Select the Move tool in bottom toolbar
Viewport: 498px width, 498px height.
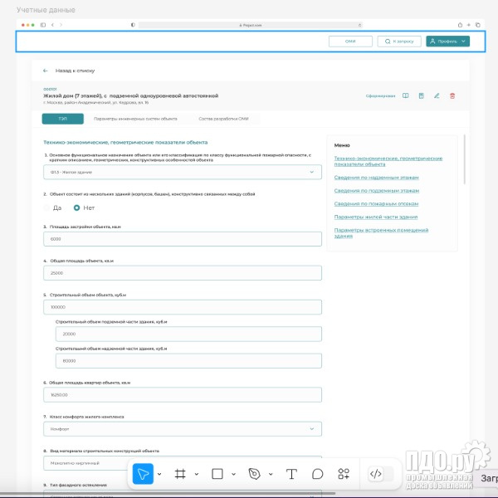click(143, 474)
